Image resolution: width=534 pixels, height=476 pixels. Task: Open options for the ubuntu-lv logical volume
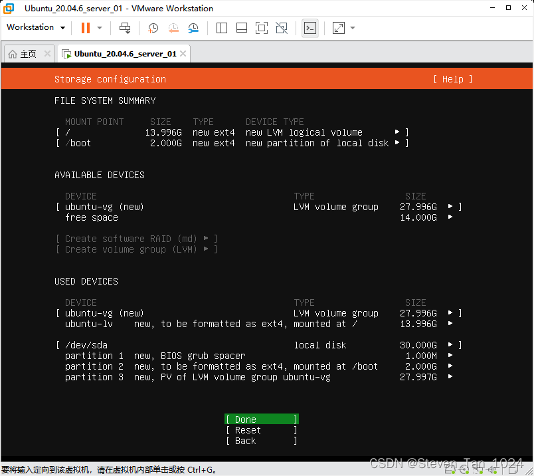[259, 324]
